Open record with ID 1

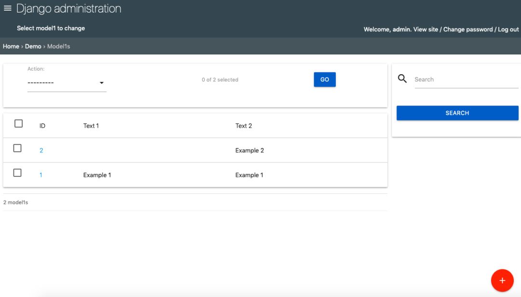click(x=41, y=175)
